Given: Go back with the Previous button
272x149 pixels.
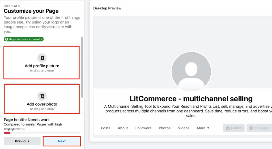Looking at the screenshot, I should [x=22, y=141].
